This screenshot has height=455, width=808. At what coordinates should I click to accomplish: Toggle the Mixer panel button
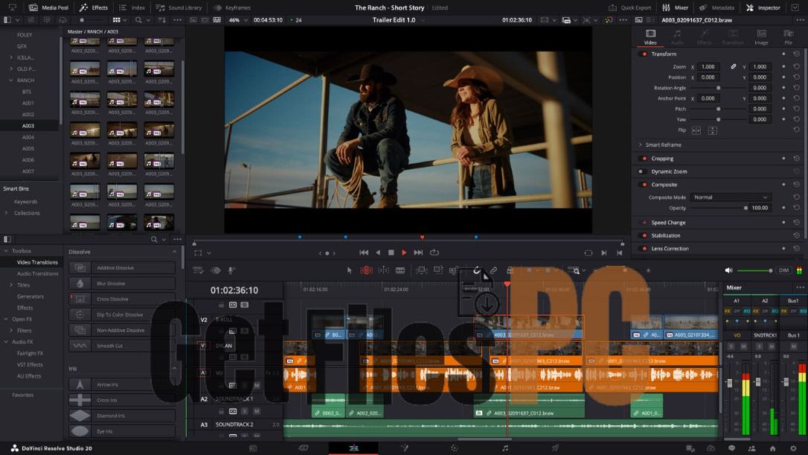[675, 7]
